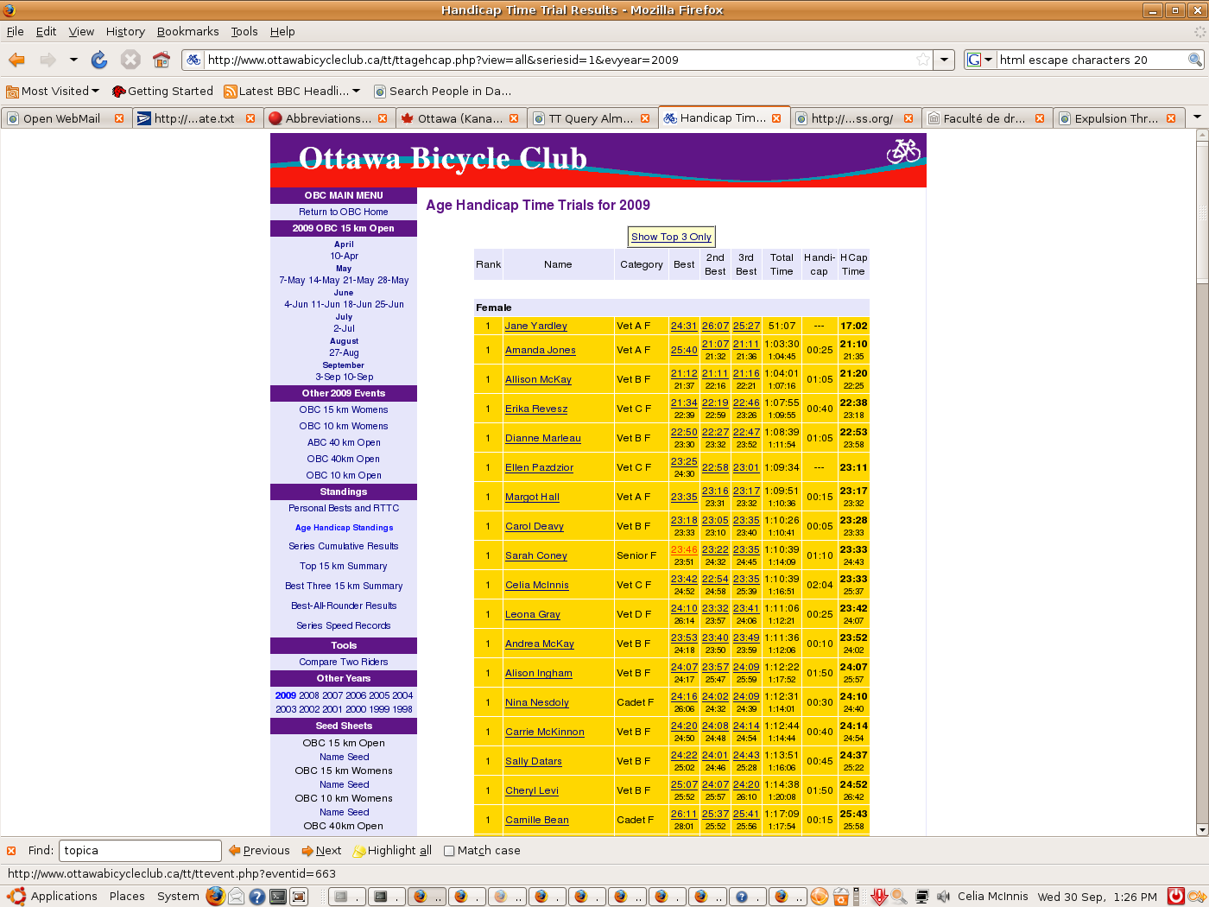Bookmark this page with the star icon
The height and width of the screenshot is (907, 1209).
[x=923, y=60]
